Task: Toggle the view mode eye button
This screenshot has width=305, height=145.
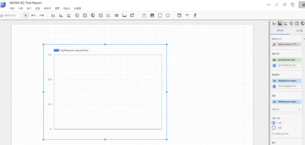Action: pos(302,5)
